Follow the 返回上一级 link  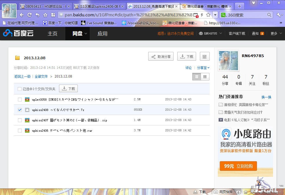(22, 76)
